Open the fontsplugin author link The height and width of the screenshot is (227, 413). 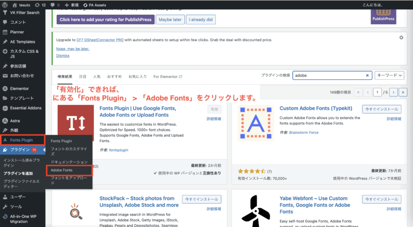coord(119,150)
